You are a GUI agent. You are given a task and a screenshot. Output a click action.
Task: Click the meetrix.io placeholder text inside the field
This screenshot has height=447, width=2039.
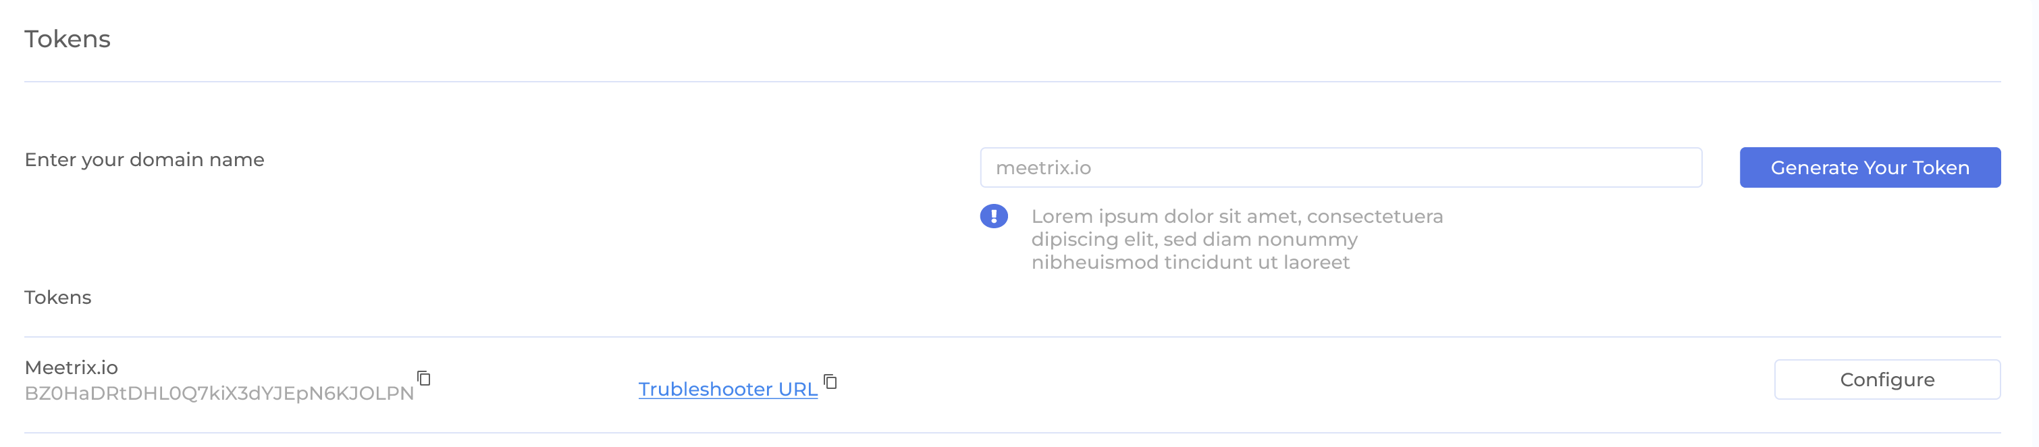[1043, 167]
